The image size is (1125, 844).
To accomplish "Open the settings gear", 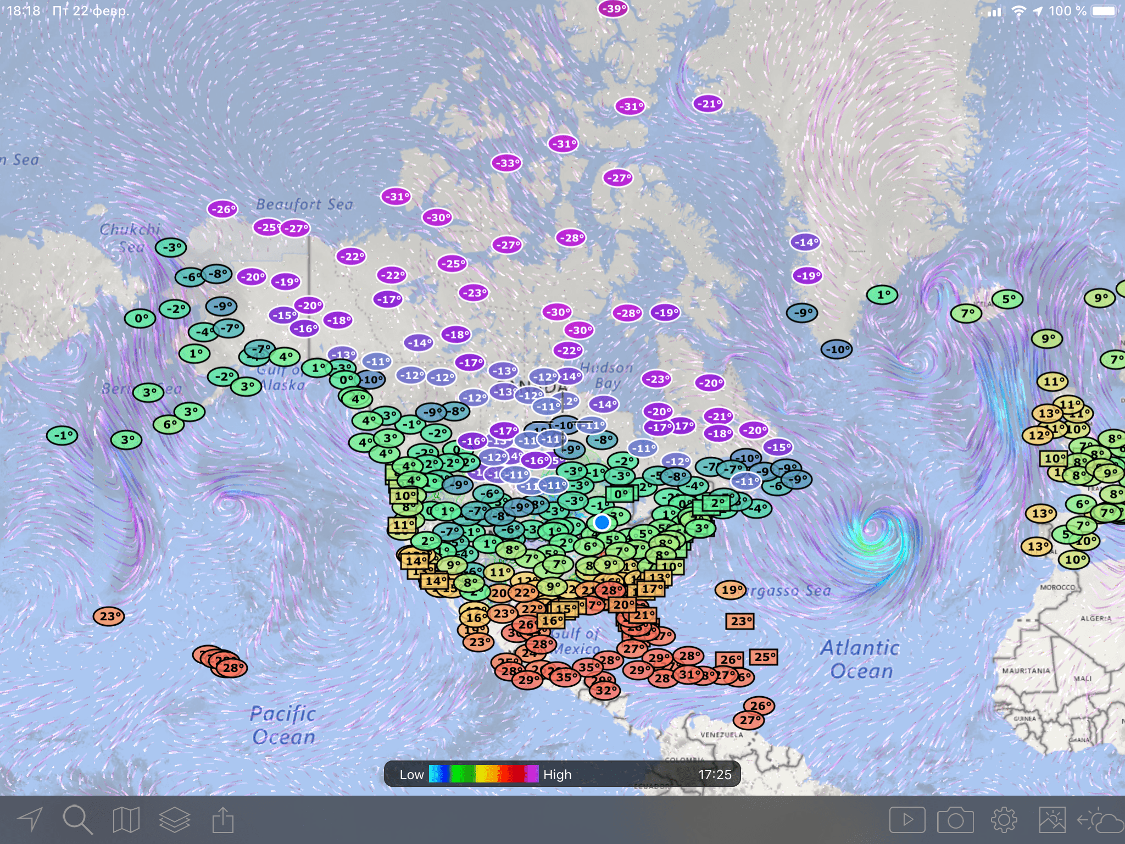I will pyautogui.click(x=1004, y=820).
